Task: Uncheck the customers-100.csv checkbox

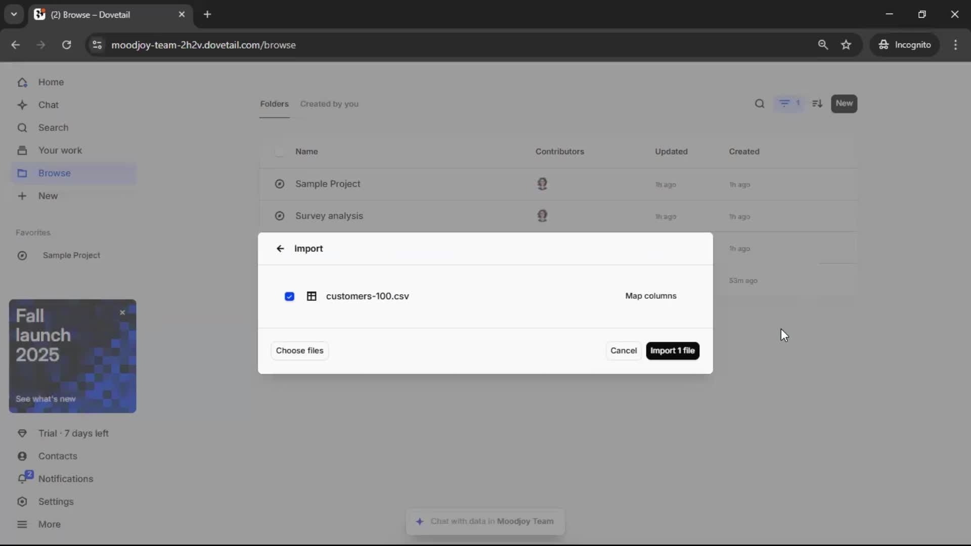Action: (x=289, y=296)
